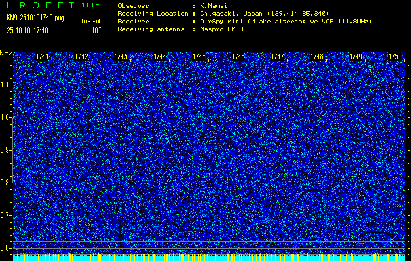Select the 1745 time marker
The image size is (411, 261).
199,57
